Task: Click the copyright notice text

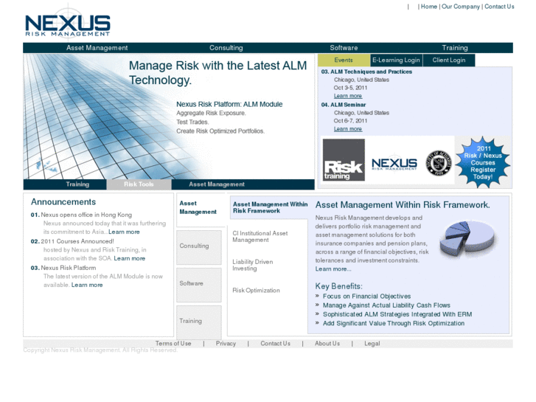Action: click(100, 350)
